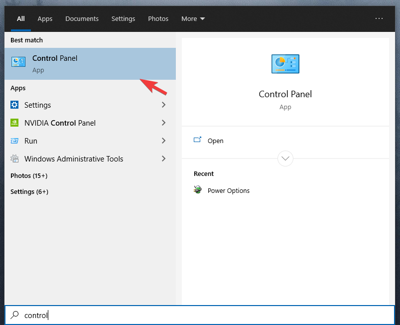Image resolution: width=400 pixels, height=325 pixels.
Task: Switch to the Settings filter tab
Action: coord(123,18)
